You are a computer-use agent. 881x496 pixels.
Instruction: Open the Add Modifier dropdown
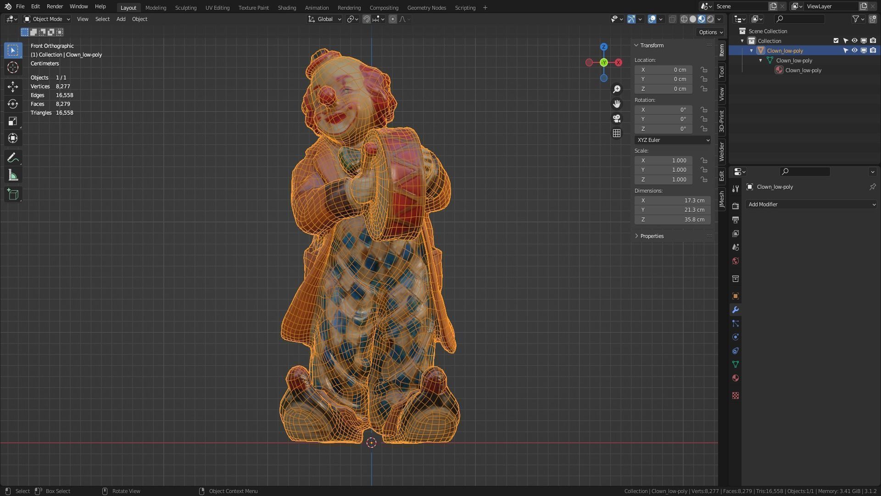click(812, 205)
